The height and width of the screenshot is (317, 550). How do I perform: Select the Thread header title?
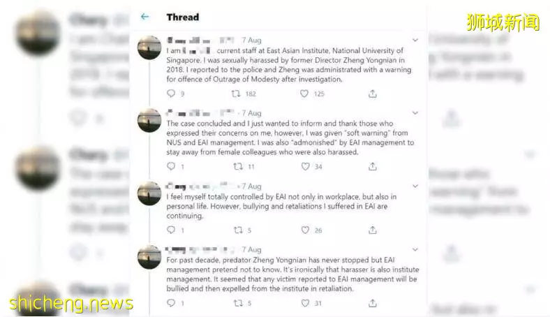183,17
